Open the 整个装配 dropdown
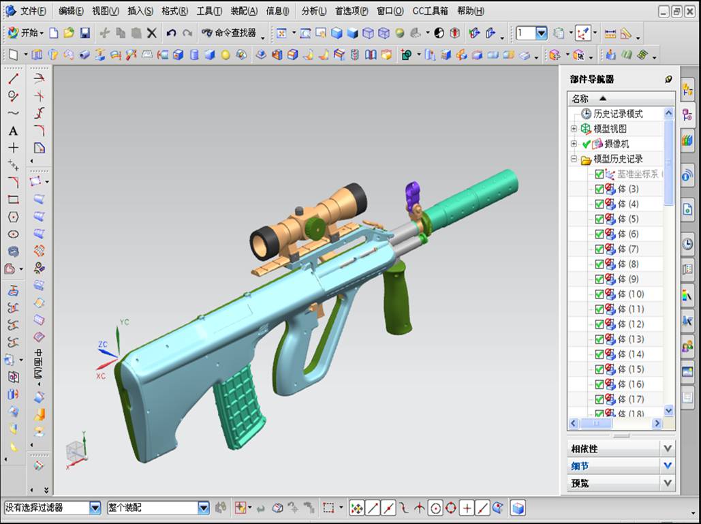Viewport: 701px width, 524px height. 204,508
